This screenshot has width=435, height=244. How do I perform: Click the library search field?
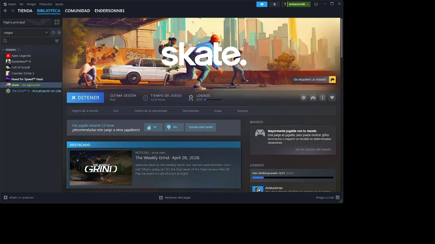click(x=28, y=41)
